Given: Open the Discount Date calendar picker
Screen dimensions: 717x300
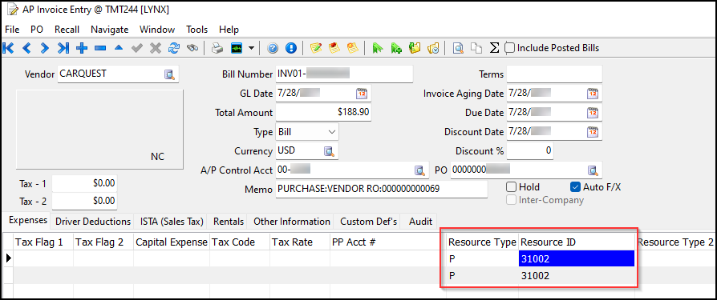Looking at the screenshot, I should click(593, 132).
